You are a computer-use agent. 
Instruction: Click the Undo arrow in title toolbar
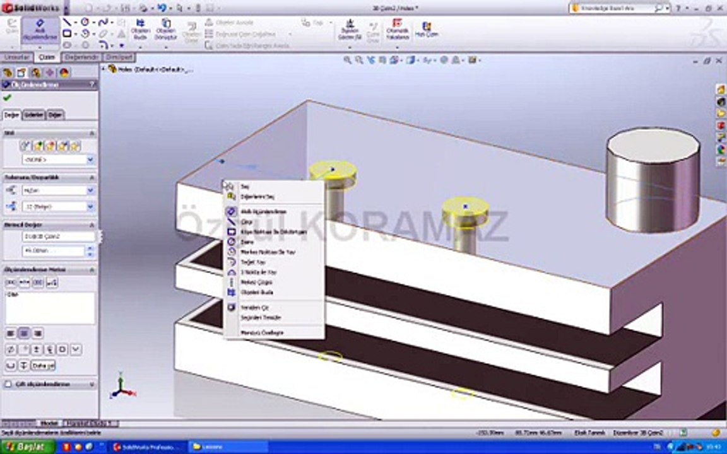(x=162, y=8)
